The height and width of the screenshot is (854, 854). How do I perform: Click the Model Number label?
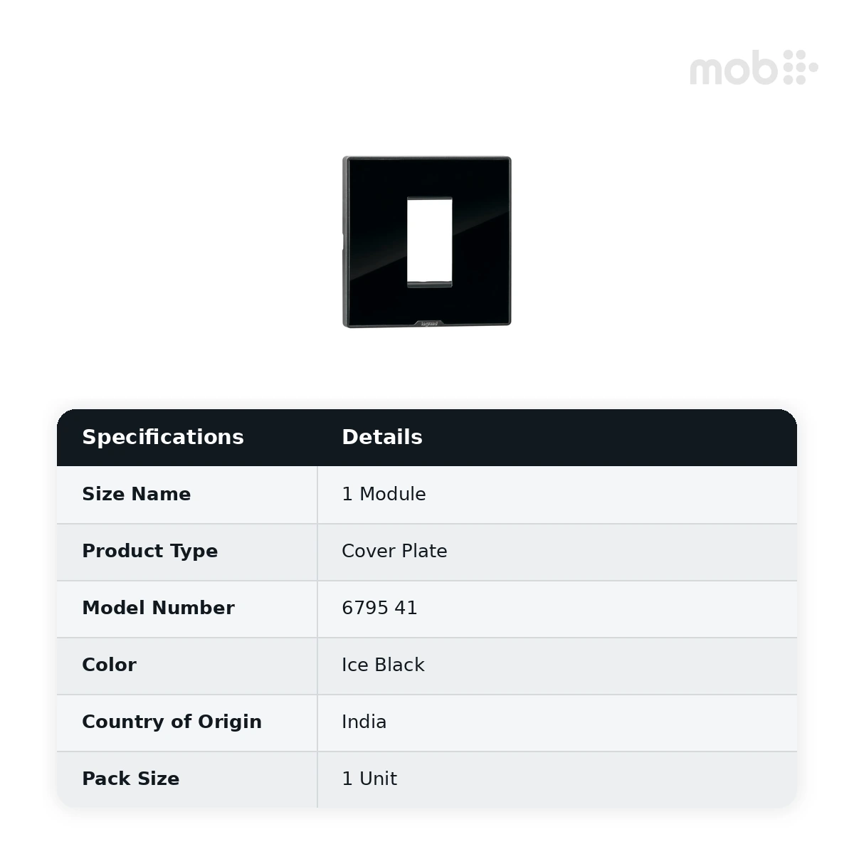click(158, 608)
